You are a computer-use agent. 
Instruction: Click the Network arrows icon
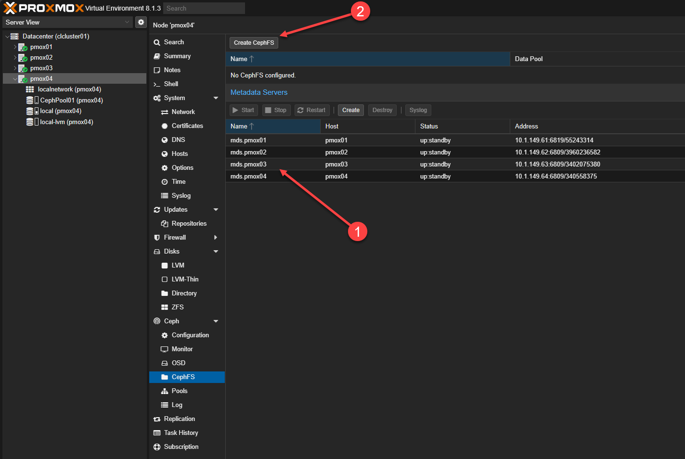165,112
